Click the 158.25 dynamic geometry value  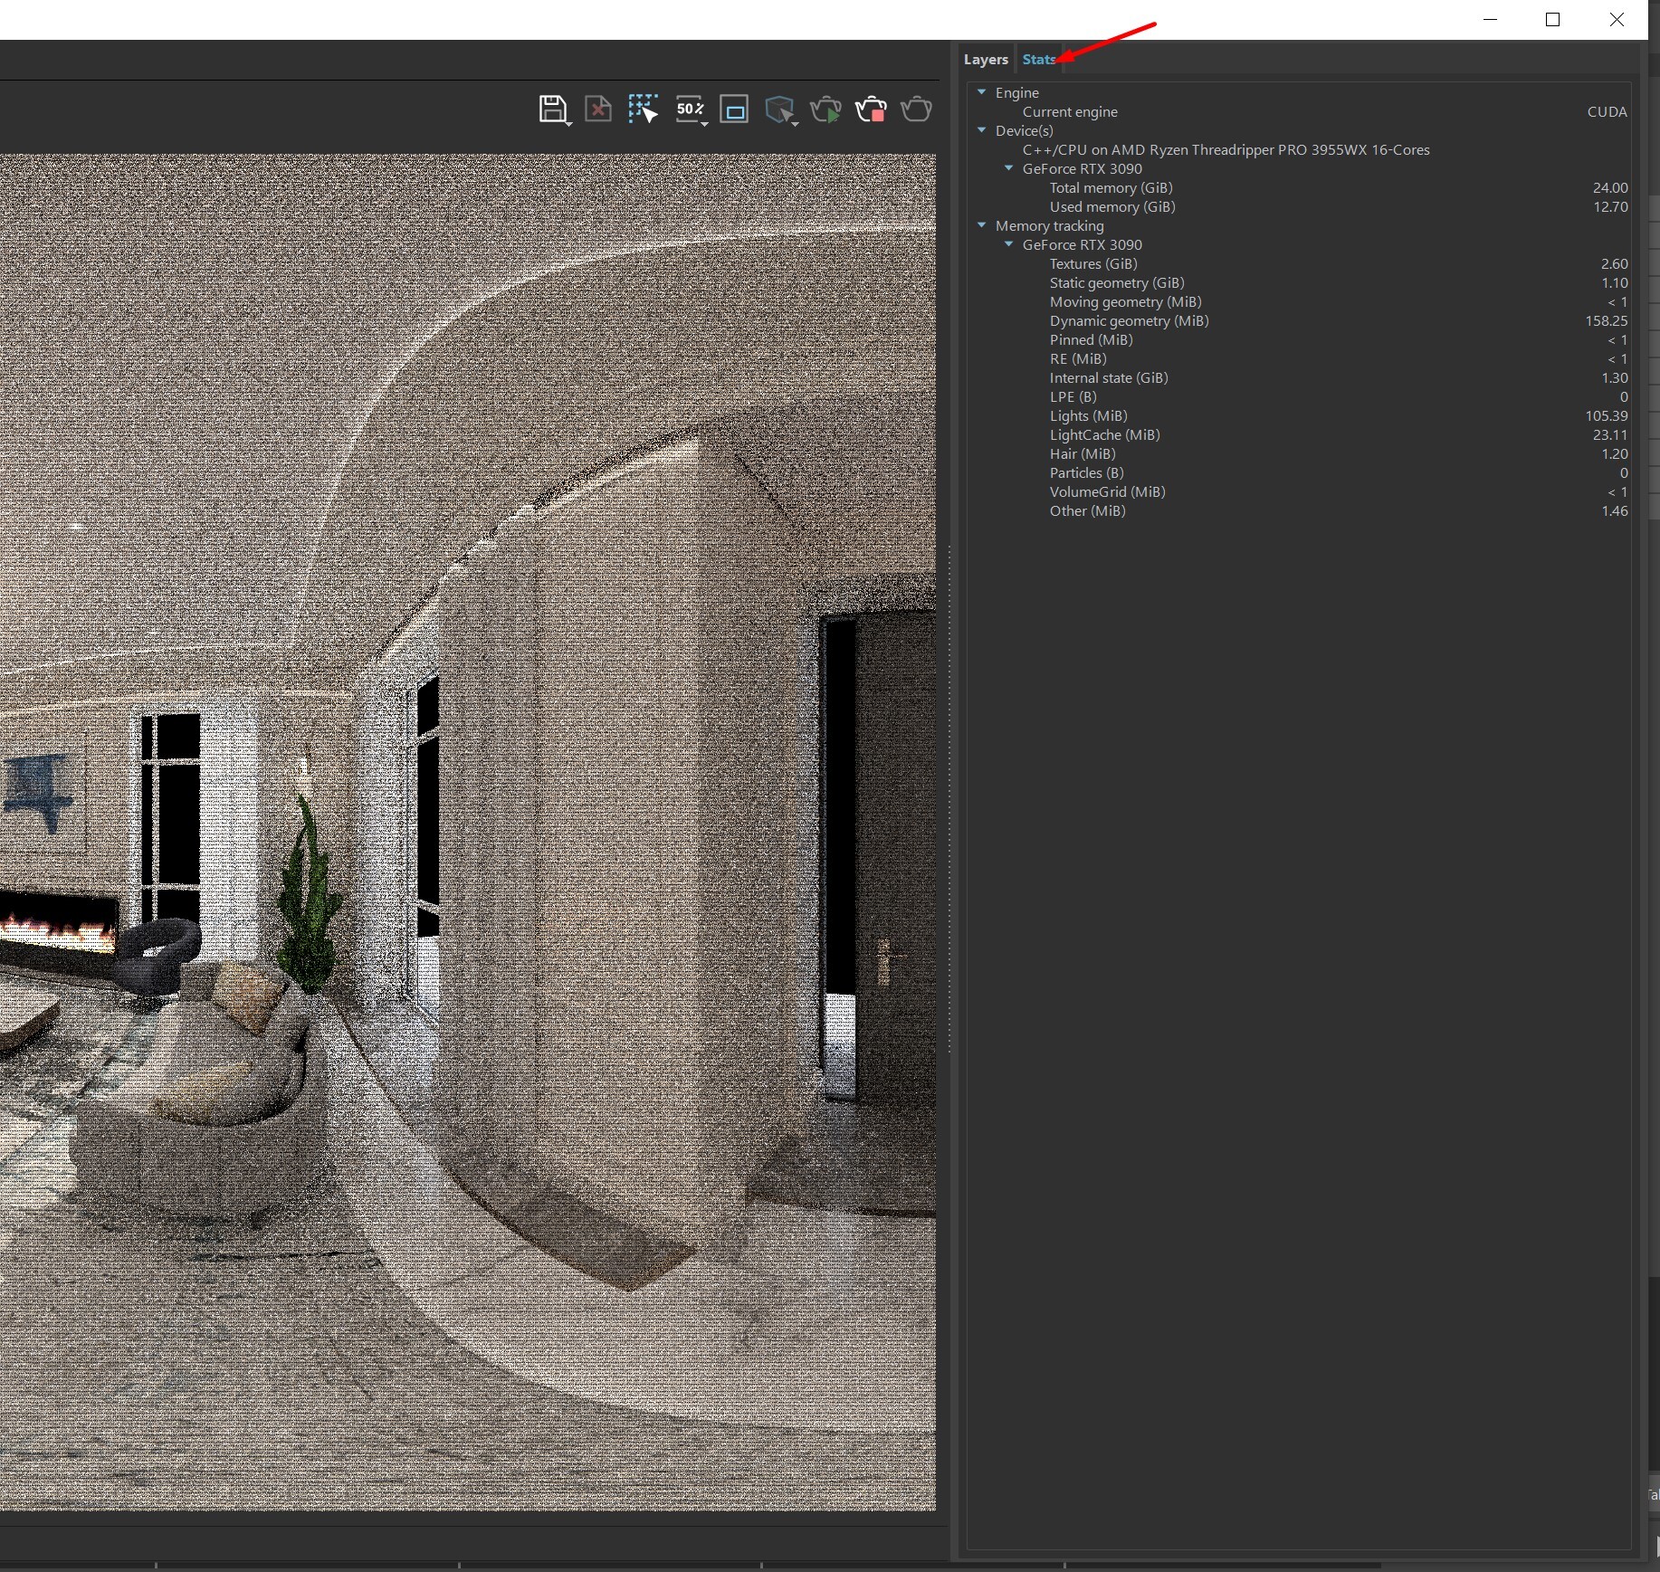(1606, 320)
